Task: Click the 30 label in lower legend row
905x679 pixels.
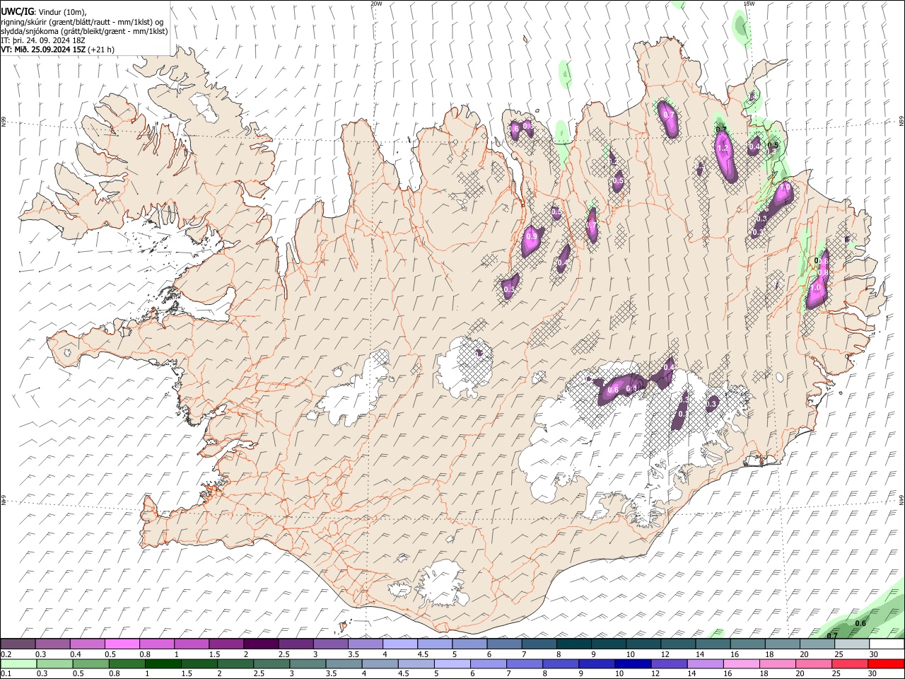Action: pos(874,674)
